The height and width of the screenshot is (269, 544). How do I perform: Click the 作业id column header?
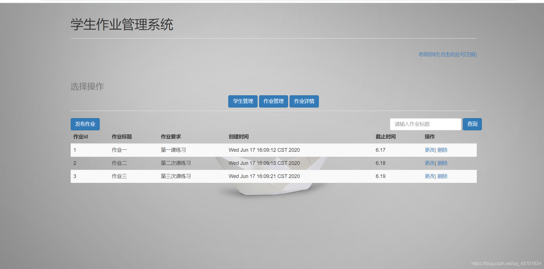tap(81, 137)
